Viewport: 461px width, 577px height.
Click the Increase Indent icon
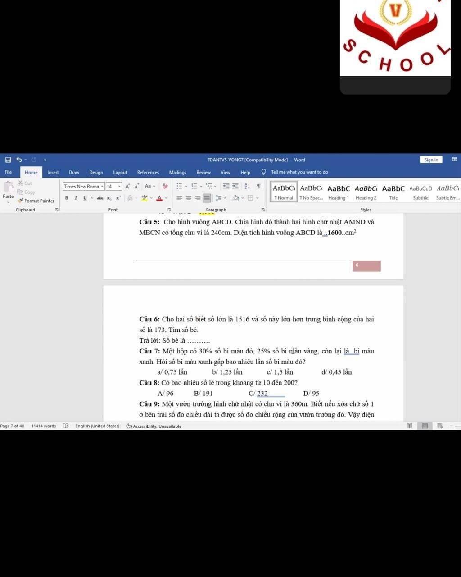tap(235, 186)
